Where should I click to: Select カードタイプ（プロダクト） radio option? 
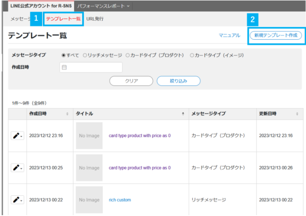pyautogui.click(x=128, y=55)
